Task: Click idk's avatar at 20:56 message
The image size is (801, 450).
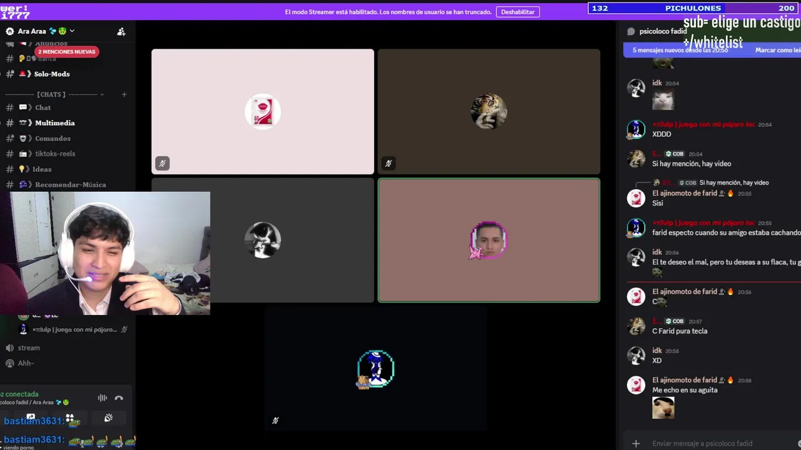Action: coord(636,257)
